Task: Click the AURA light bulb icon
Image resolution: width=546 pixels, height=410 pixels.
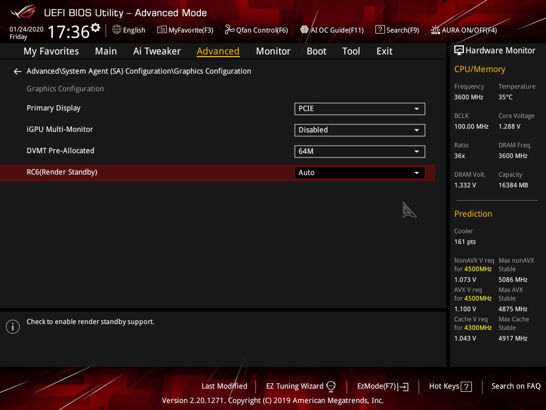Action: click(435, 30)
